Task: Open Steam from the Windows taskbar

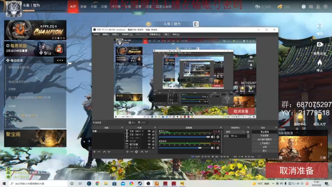Action: tap(140, 183)
